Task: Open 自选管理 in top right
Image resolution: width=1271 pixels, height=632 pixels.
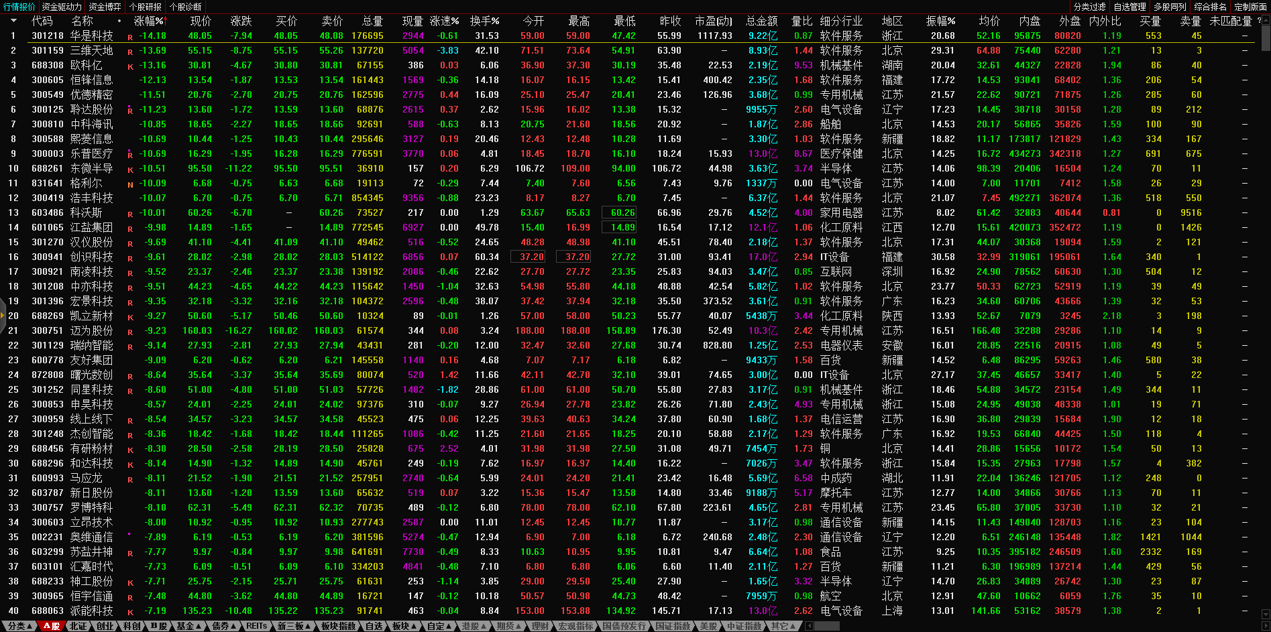Action: point(1129,7)
